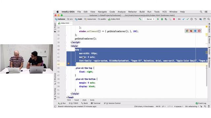Open the Terminal tool window
The width and height of the screenshot is (211, 118).
coord(96,103)
